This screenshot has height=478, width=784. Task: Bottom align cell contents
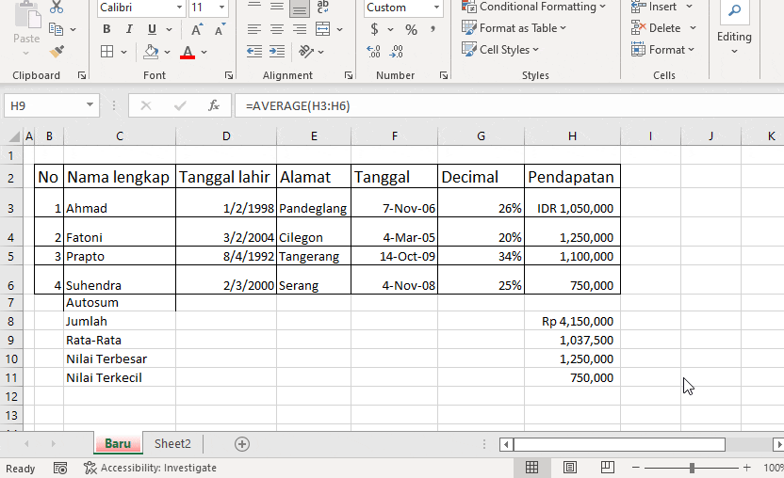(x=300, y=8)
